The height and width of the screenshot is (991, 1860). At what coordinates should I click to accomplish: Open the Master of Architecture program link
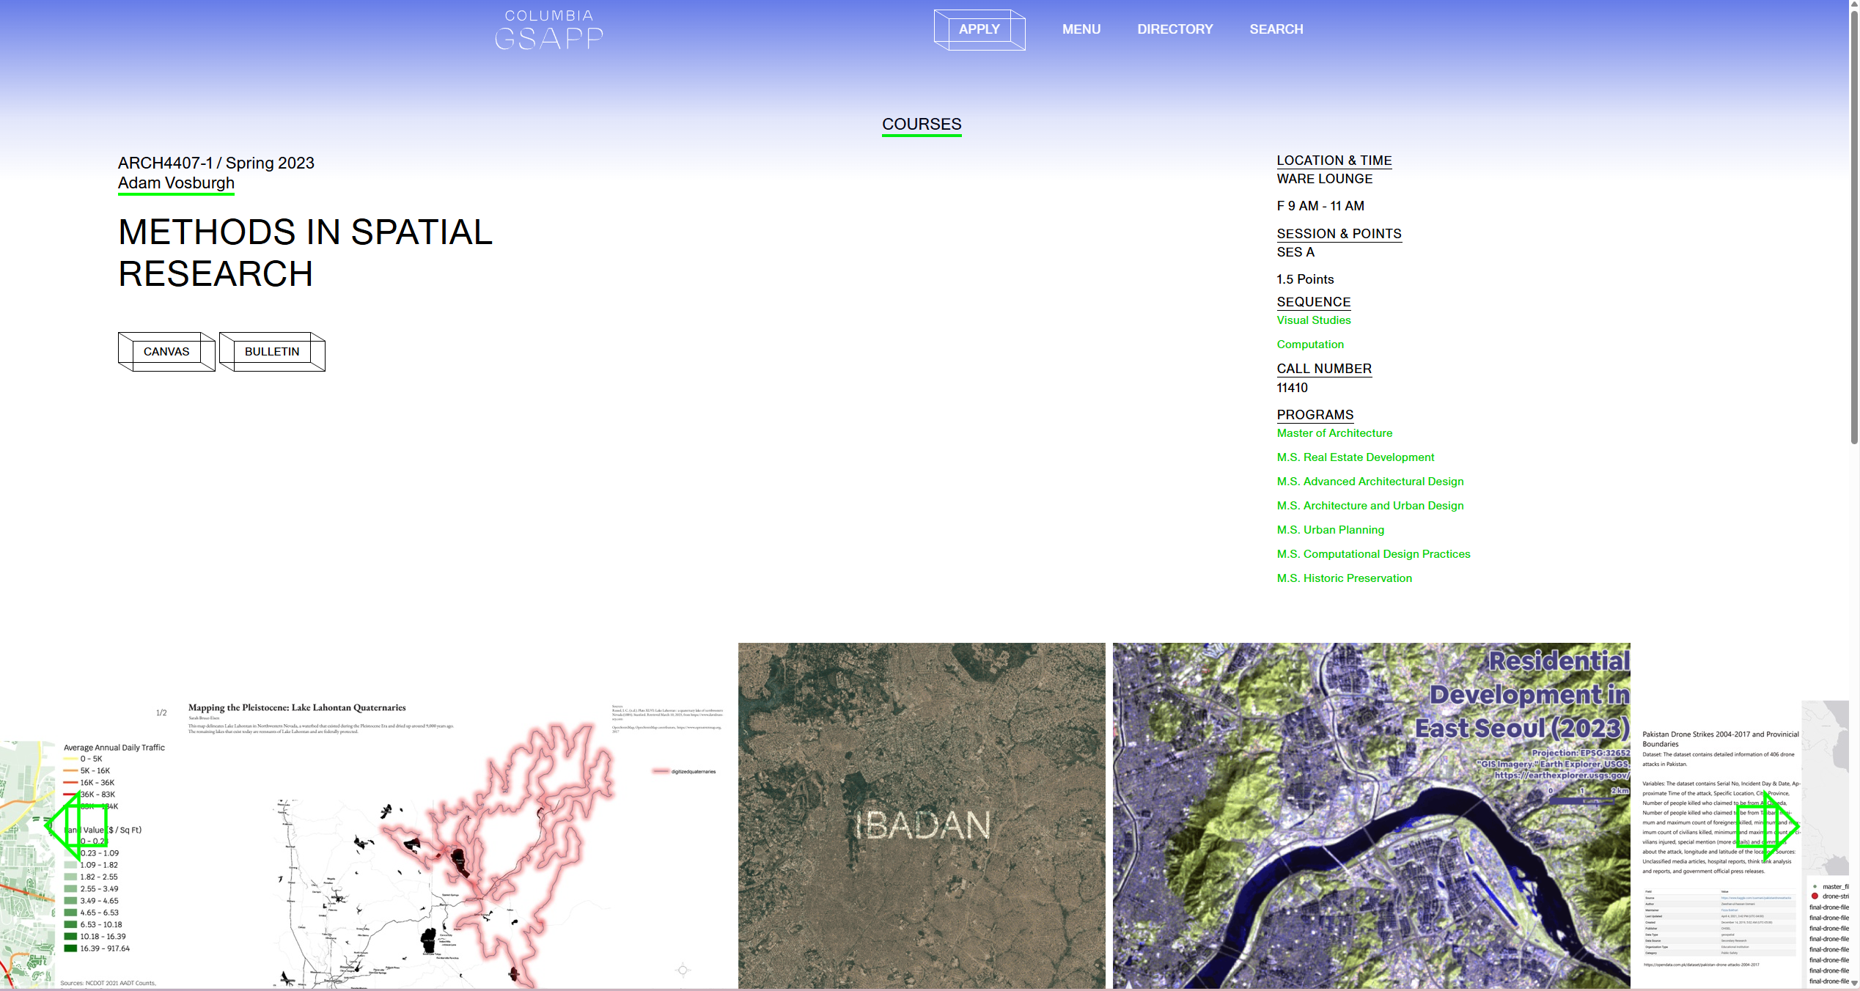point(1334,433)
